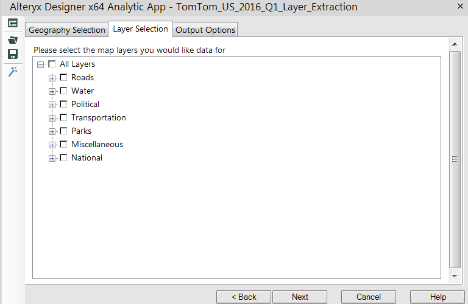Expand the Roads tree node
Screen dimensions: 468x304
click(x=52, y=78)
